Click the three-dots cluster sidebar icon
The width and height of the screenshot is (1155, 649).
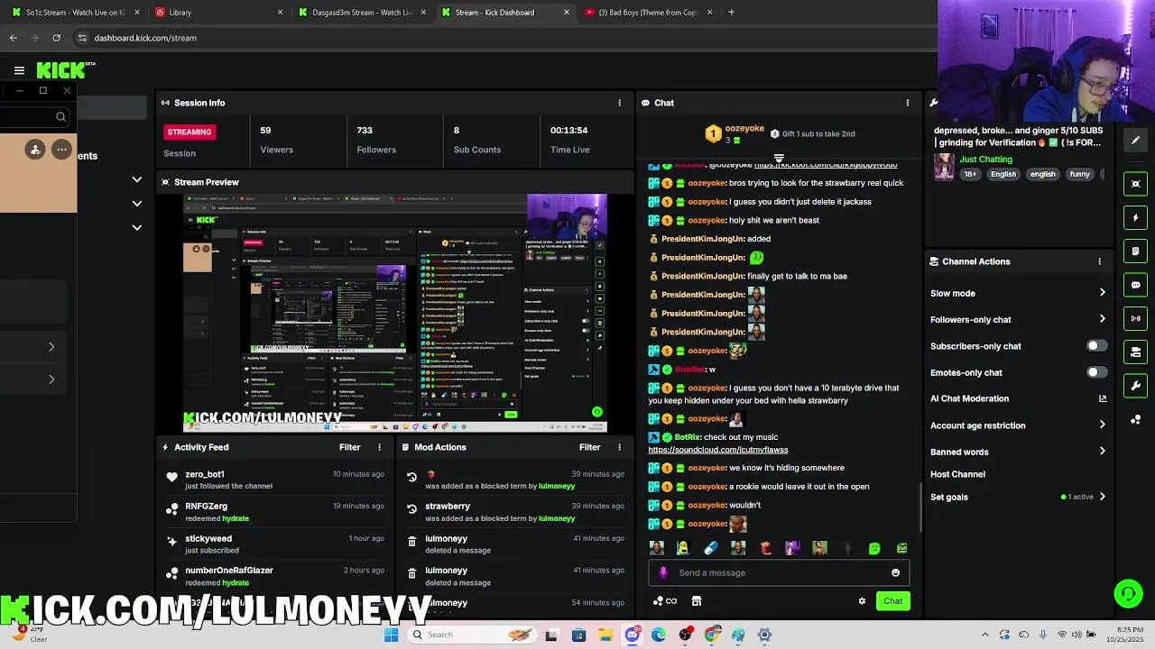click(x=1136, y=419)
